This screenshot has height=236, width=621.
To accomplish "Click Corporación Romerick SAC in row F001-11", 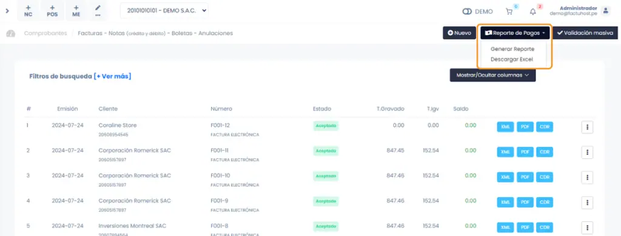I will click(135, 150).
